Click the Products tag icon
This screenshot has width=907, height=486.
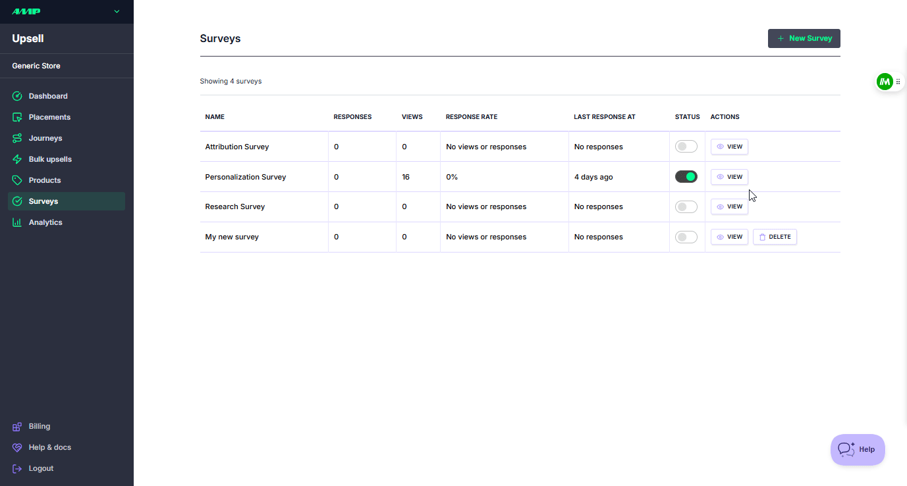tap(17, 180)
